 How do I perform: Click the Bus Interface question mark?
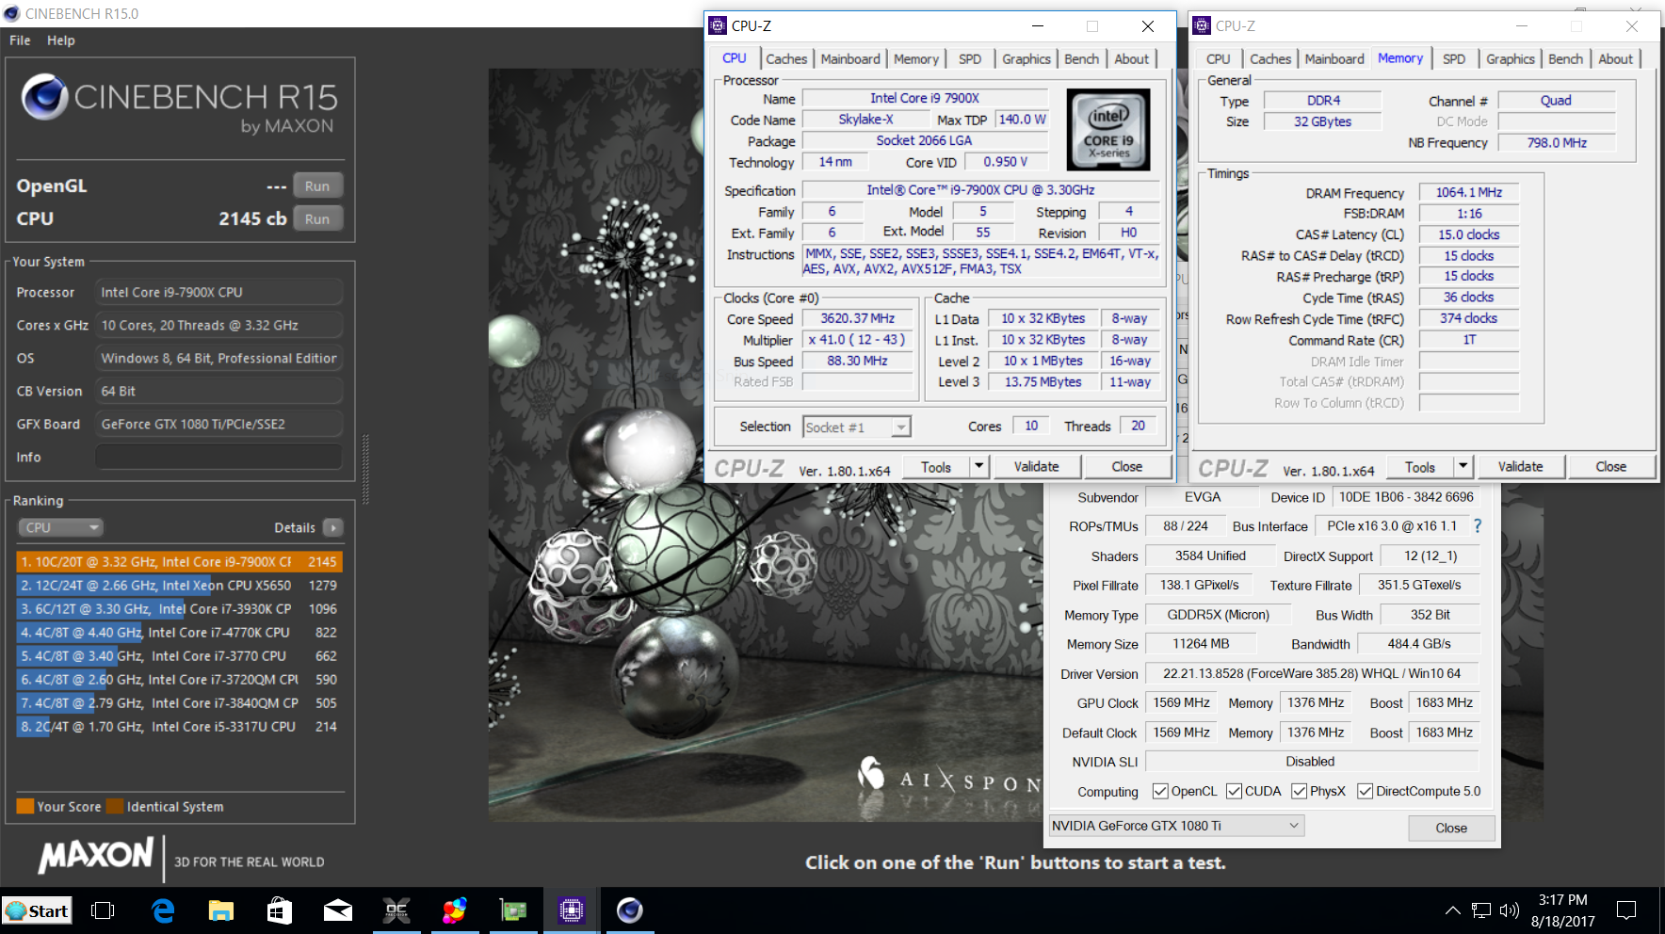pos(1478,526)
